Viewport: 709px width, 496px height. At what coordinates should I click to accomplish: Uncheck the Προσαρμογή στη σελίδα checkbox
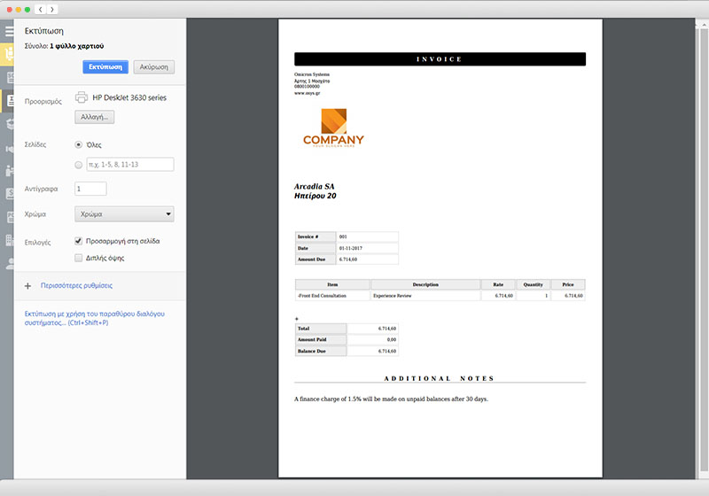click(79, 241)
